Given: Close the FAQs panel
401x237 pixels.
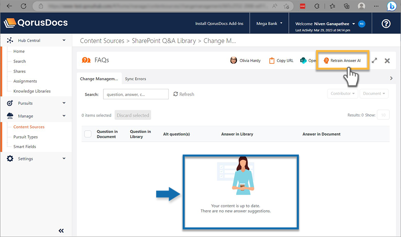Looking at the screenshot, I should tap(387, 60).
